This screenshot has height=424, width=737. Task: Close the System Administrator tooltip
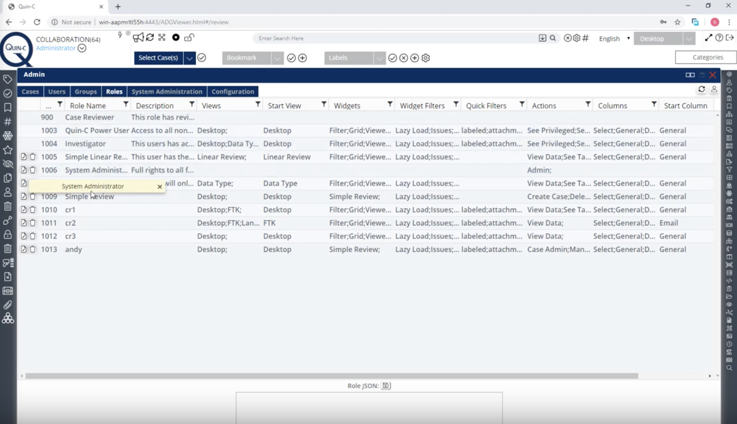tap(159, 187)
